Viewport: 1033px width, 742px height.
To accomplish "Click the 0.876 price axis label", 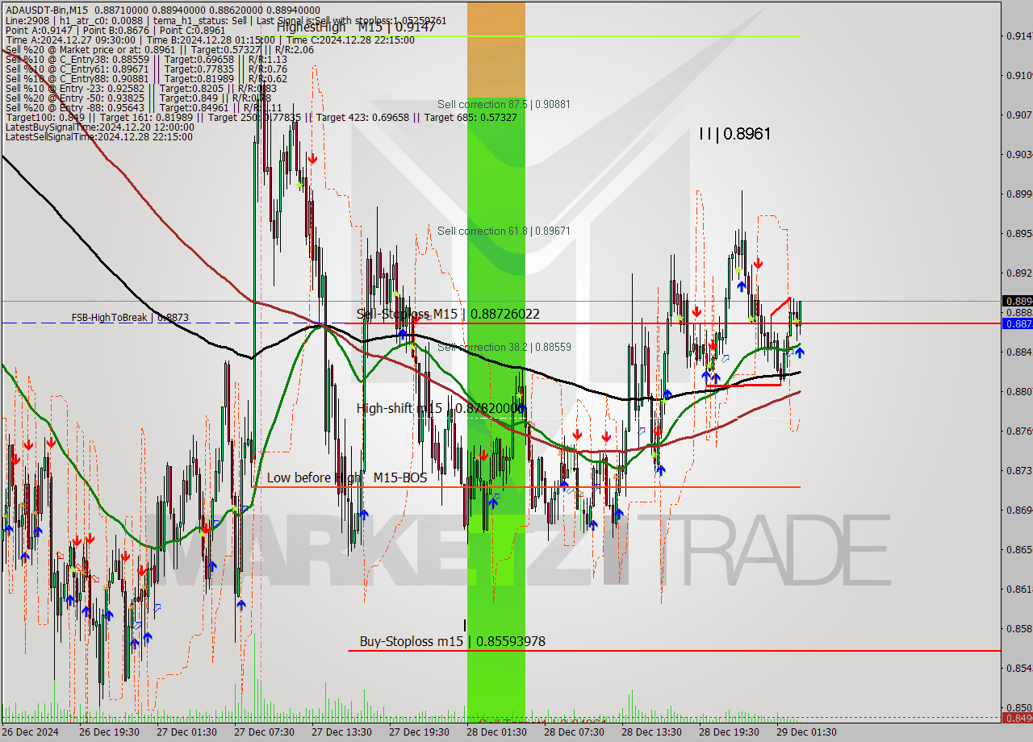I will pos(1018,431).
